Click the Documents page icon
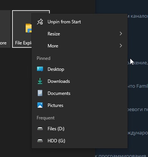The image size is (148, 157). point(40,93)
